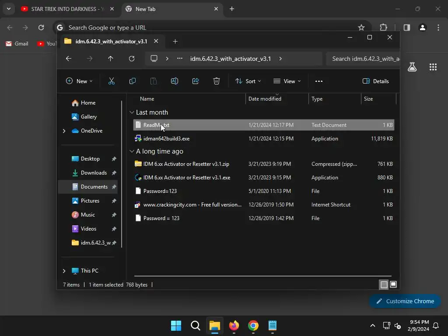
Task: Switch to details list view in status bar
Action: [x=384, y=284]
